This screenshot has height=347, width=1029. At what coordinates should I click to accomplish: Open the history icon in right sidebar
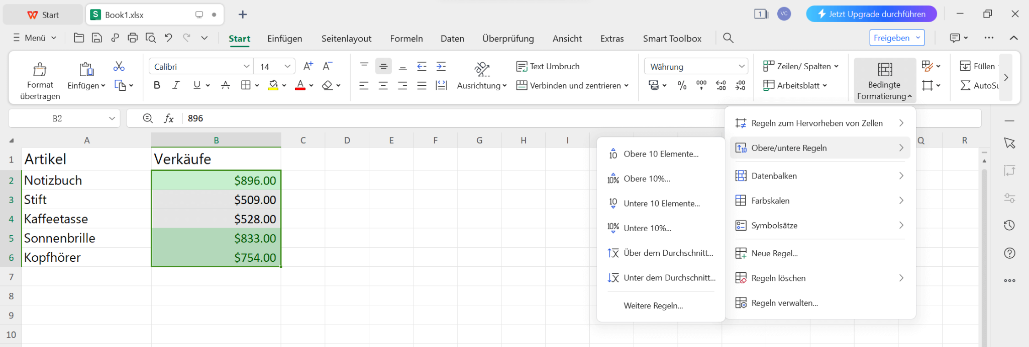click(1009, 225)
